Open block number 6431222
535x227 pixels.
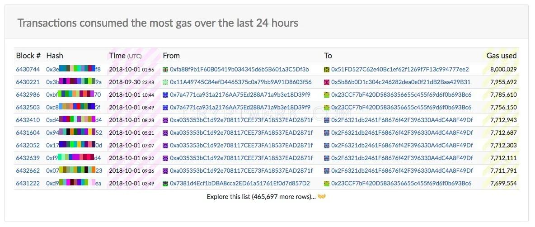pyautogui.click(x=28, y=183)
